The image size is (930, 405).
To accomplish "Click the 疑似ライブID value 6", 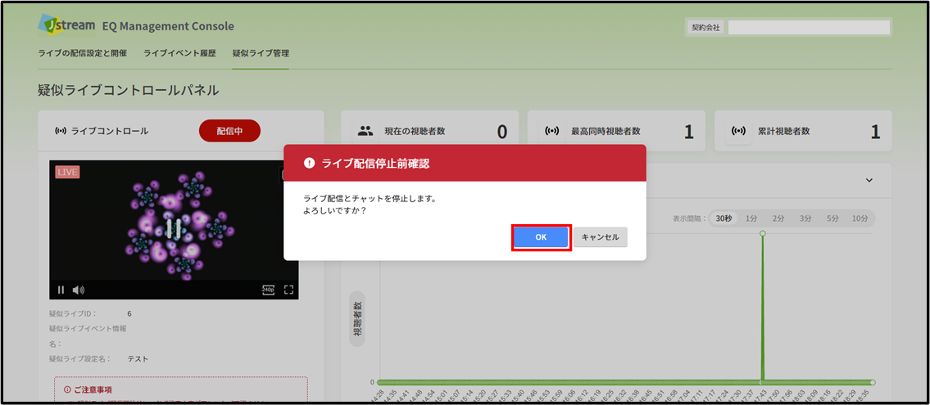I will tap(129, 313).
